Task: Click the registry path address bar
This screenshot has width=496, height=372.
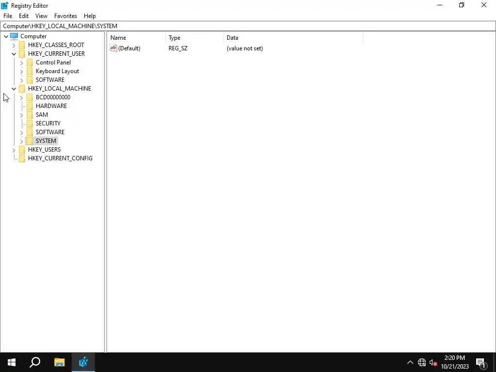Action: [x=248, y=26]
